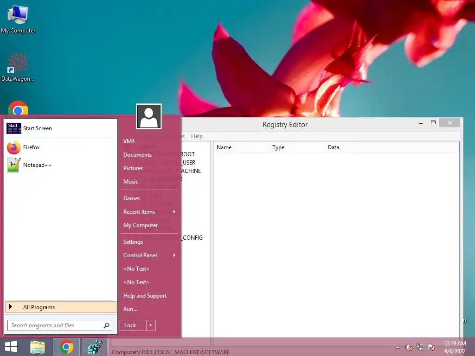Maximize the Registry Editor window
This screenshot has width=475, height=356.
coord(433,122)
